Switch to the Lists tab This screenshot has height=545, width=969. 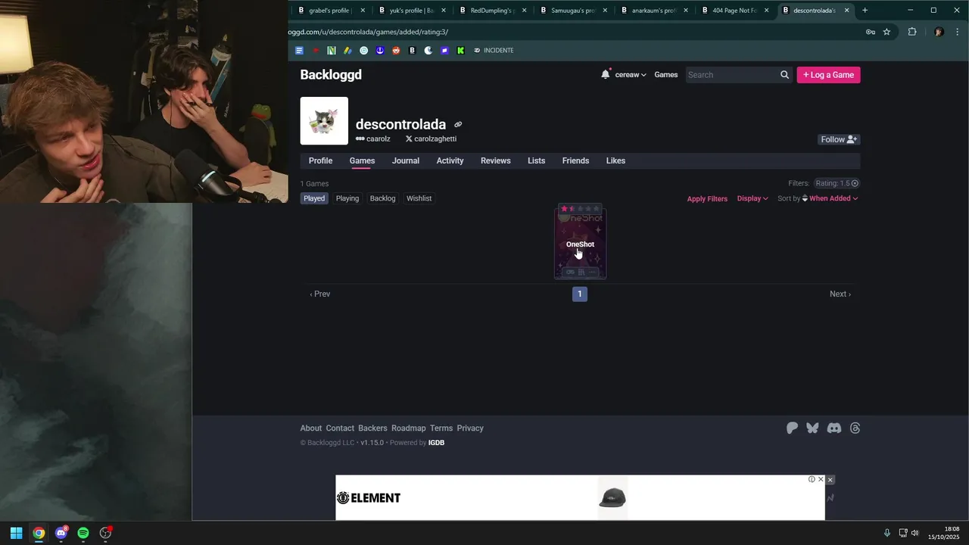pyautogui.click(x=536, y=160)
